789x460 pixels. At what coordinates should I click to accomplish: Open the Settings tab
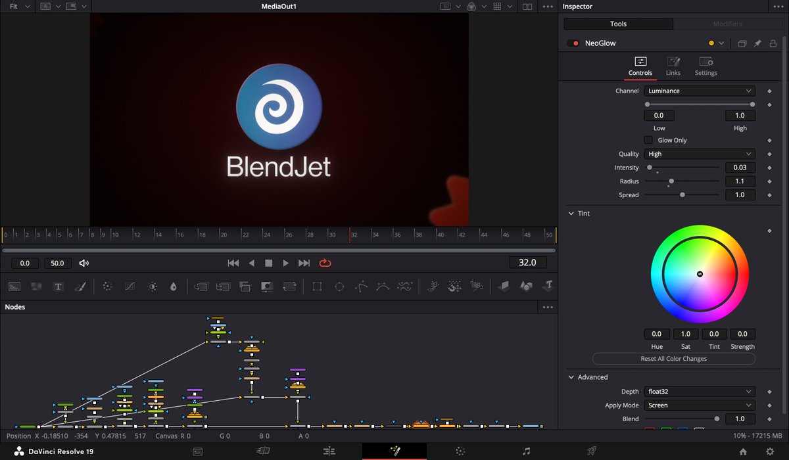[706, 66]
